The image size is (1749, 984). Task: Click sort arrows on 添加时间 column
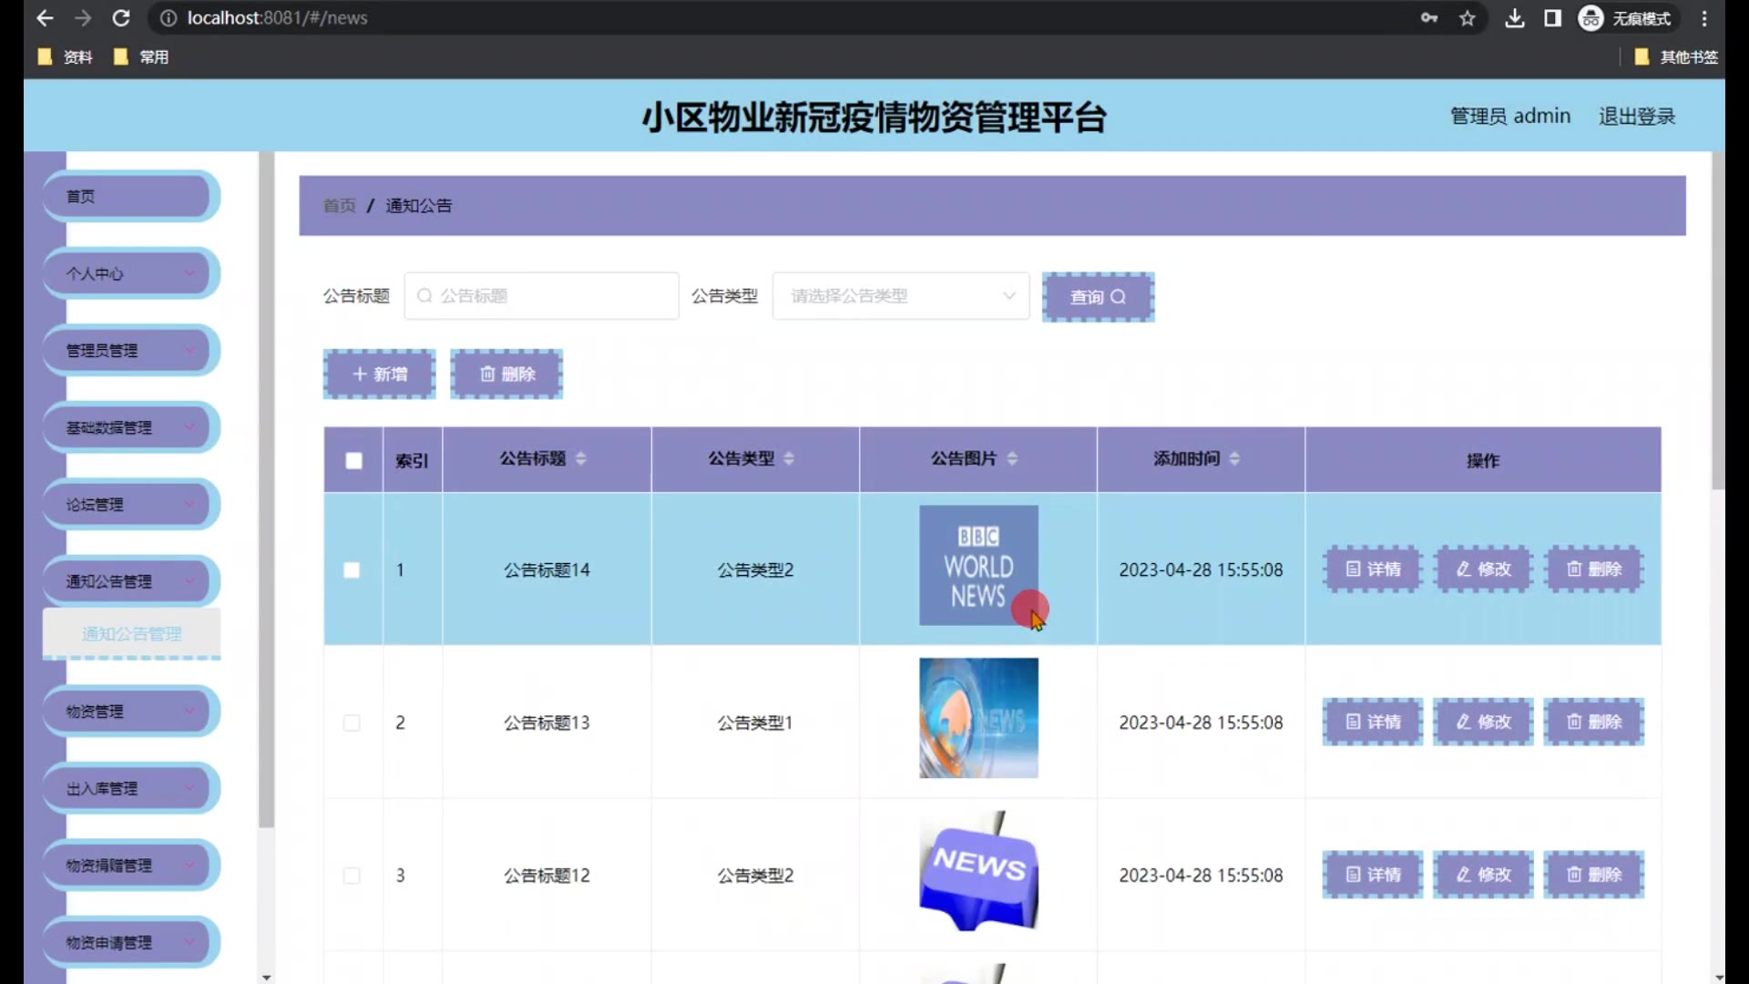click(x=1234, y=458)
